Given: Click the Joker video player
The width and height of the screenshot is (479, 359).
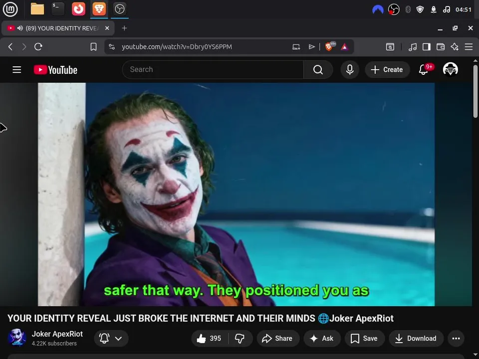Looking at the screenshot, I should click(x=236, y=194).
